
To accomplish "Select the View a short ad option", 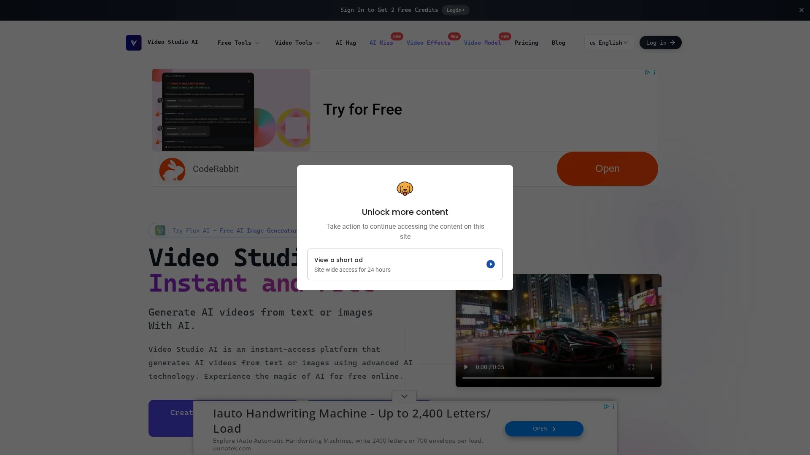I will click(405, 264).
